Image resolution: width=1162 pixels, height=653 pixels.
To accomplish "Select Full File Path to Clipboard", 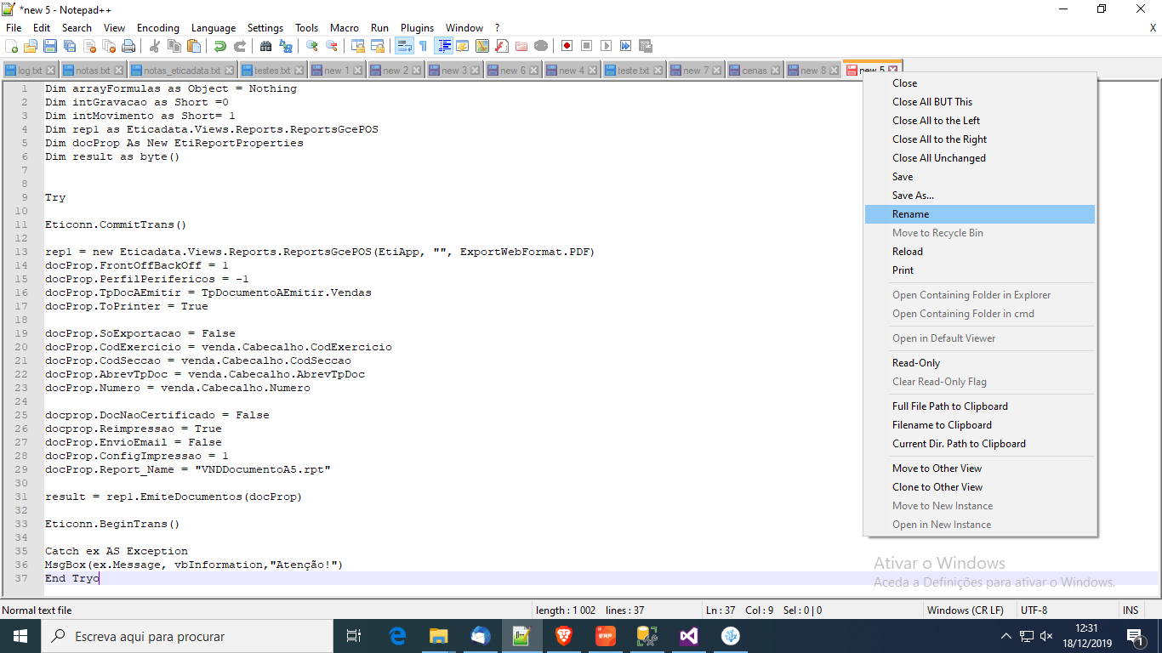I will [x=980, y=406].
